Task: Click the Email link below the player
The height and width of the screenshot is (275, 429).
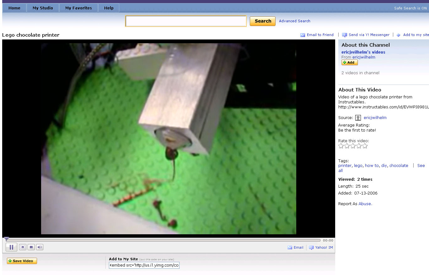Action: click(298, 247)
